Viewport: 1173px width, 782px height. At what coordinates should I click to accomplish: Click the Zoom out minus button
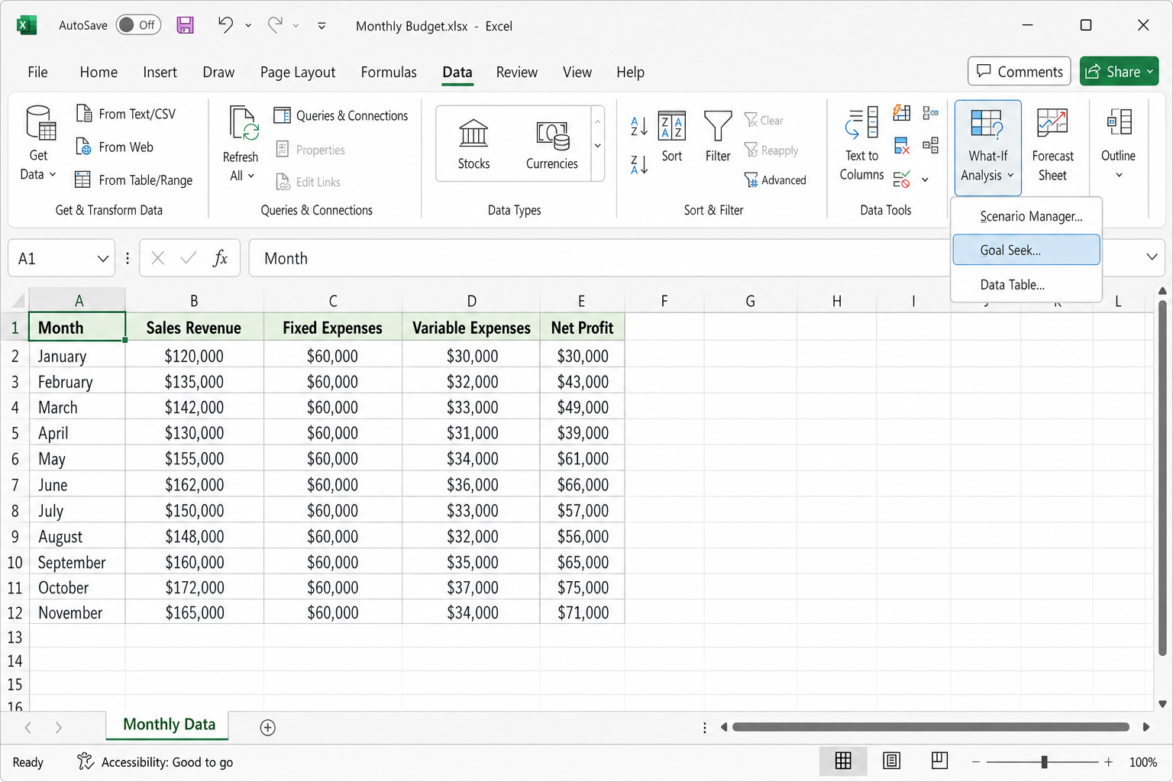(975, 761)
